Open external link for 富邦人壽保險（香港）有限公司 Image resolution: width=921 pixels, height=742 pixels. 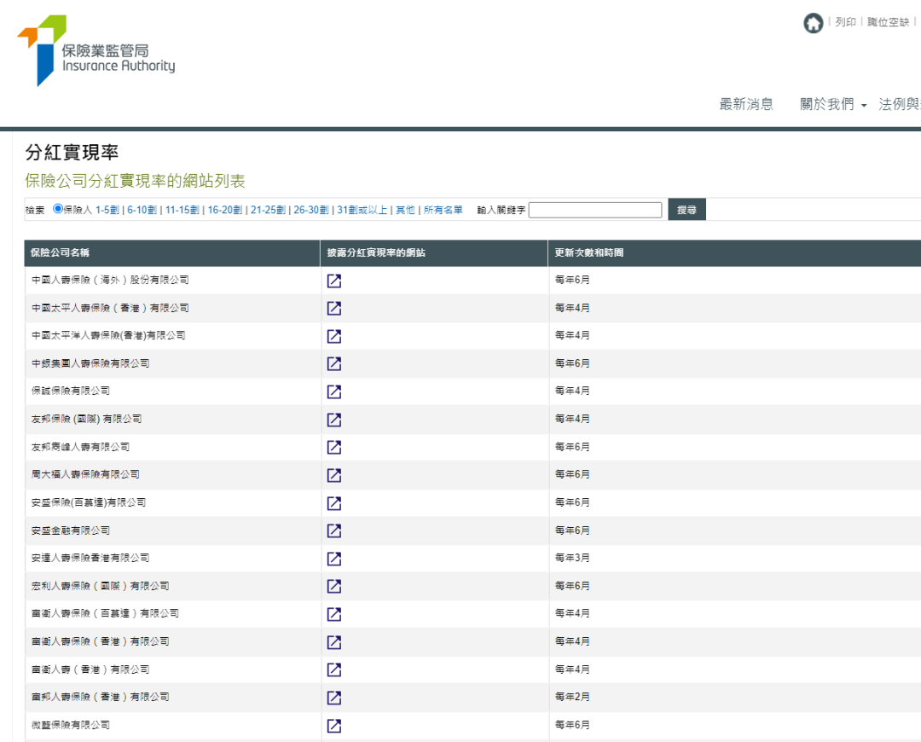(334, 698)
